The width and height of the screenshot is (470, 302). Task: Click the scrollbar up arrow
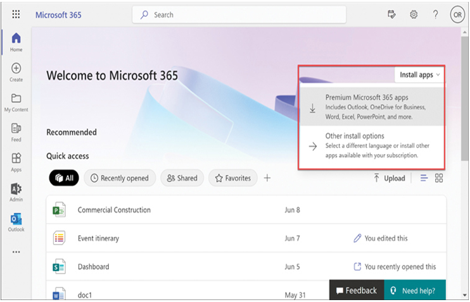point(464,32)
